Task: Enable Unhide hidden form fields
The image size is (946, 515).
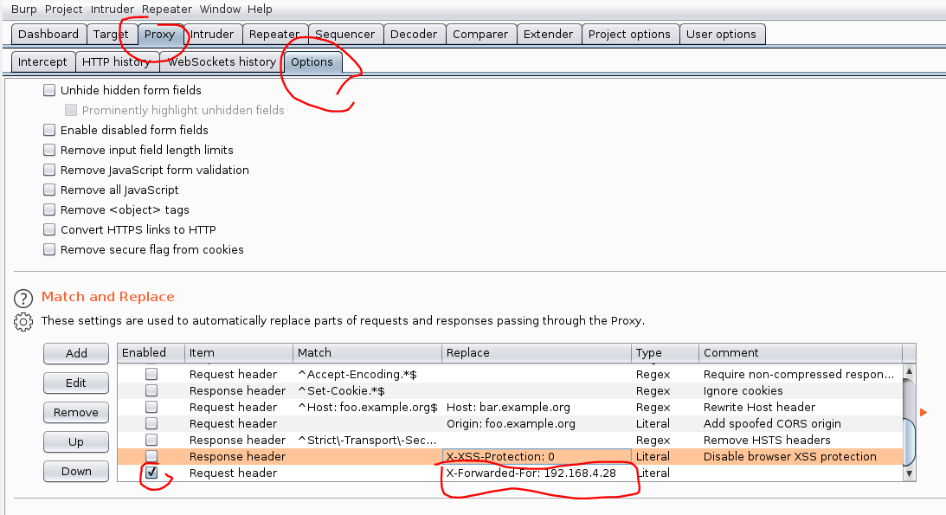Action: click(49, 91)
